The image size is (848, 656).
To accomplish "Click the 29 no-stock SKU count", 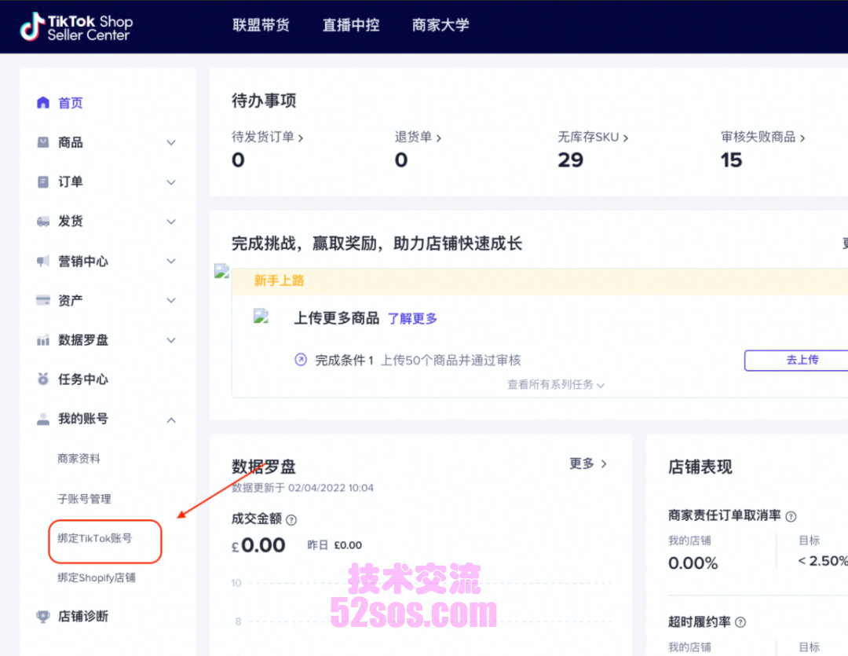I will [571, 160].
